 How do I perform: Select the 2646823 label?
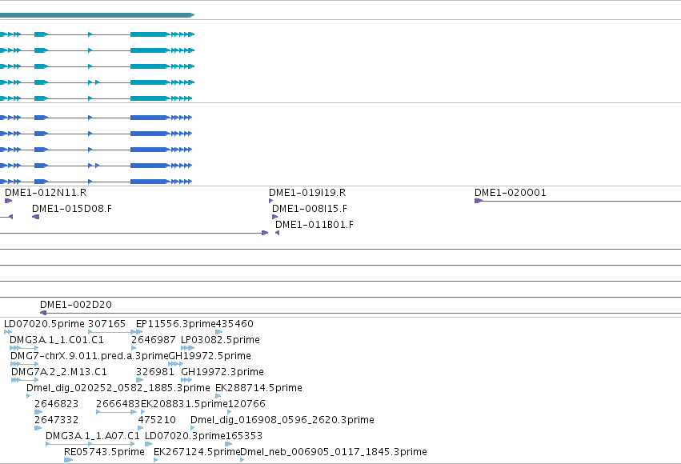[x=57, y=404]
